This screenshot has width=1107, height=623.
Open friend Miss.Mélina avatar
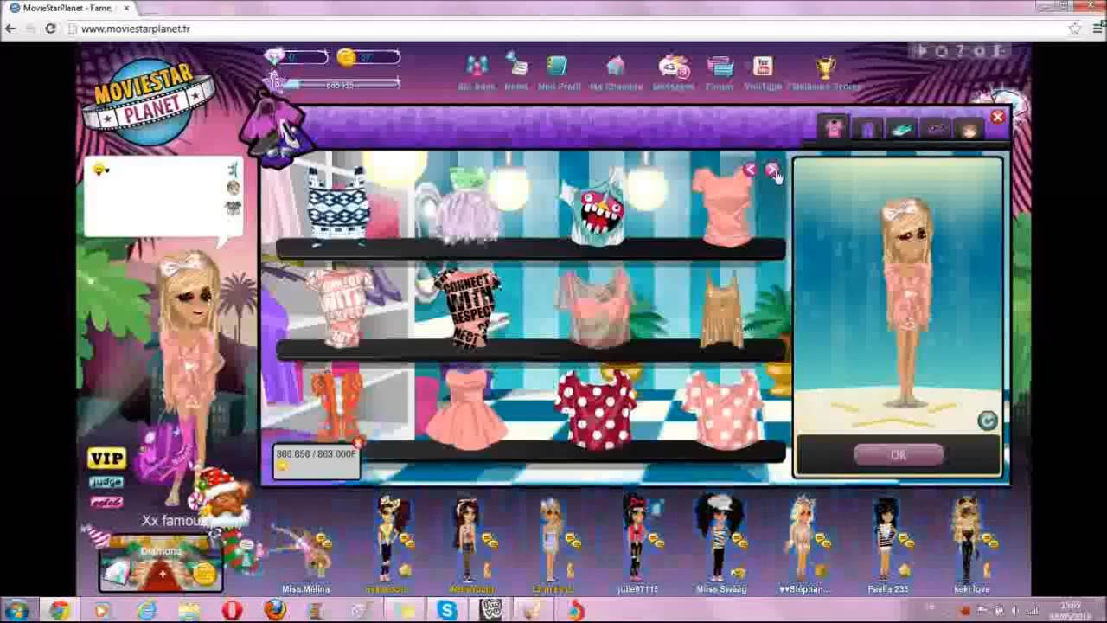[307, 547]
